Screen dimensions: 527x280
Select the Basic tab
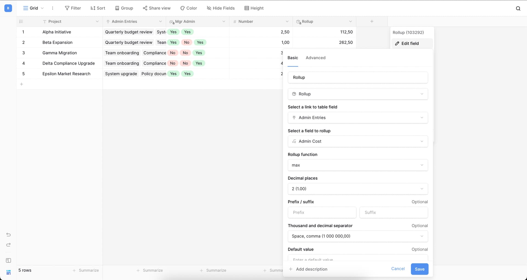tap(293, 58)
